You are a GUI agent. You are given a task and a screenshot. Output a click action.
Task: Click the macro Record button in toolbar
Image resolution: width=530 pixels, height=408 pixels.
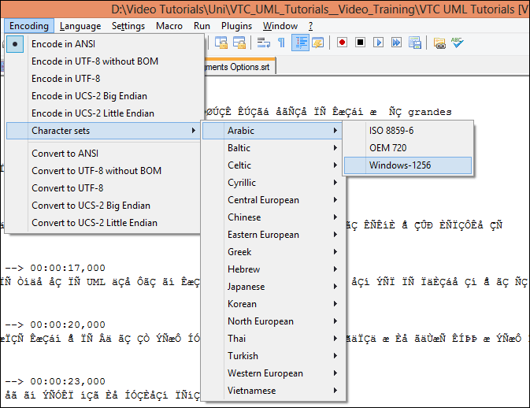coord(342,42)
